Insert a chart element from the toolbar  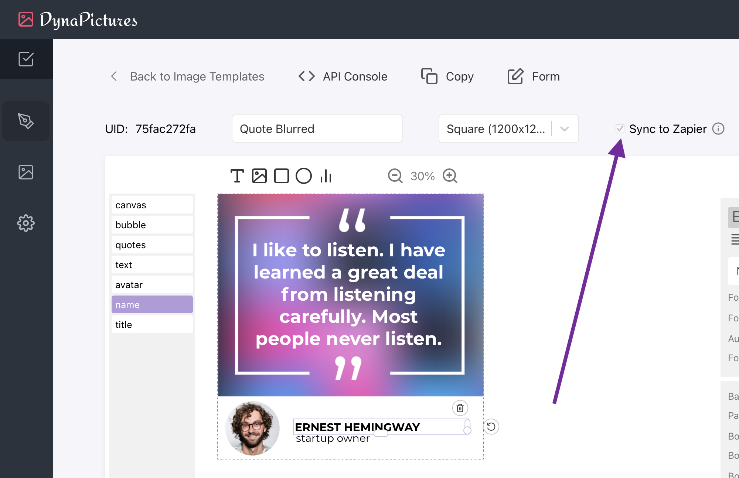325,176
